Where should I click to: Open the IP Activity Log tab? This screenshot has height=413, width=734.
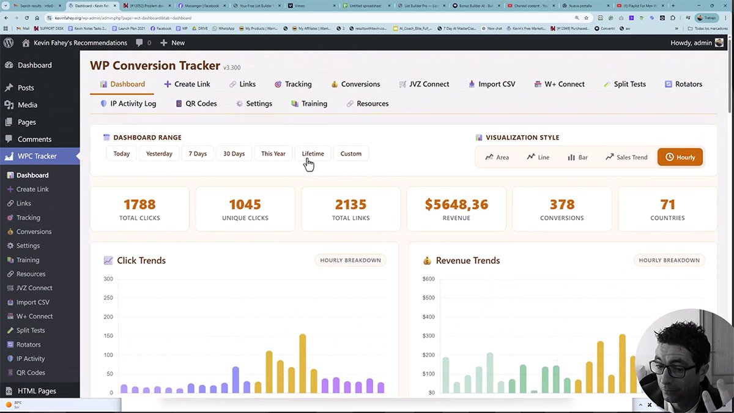click(x=128, y=104)
